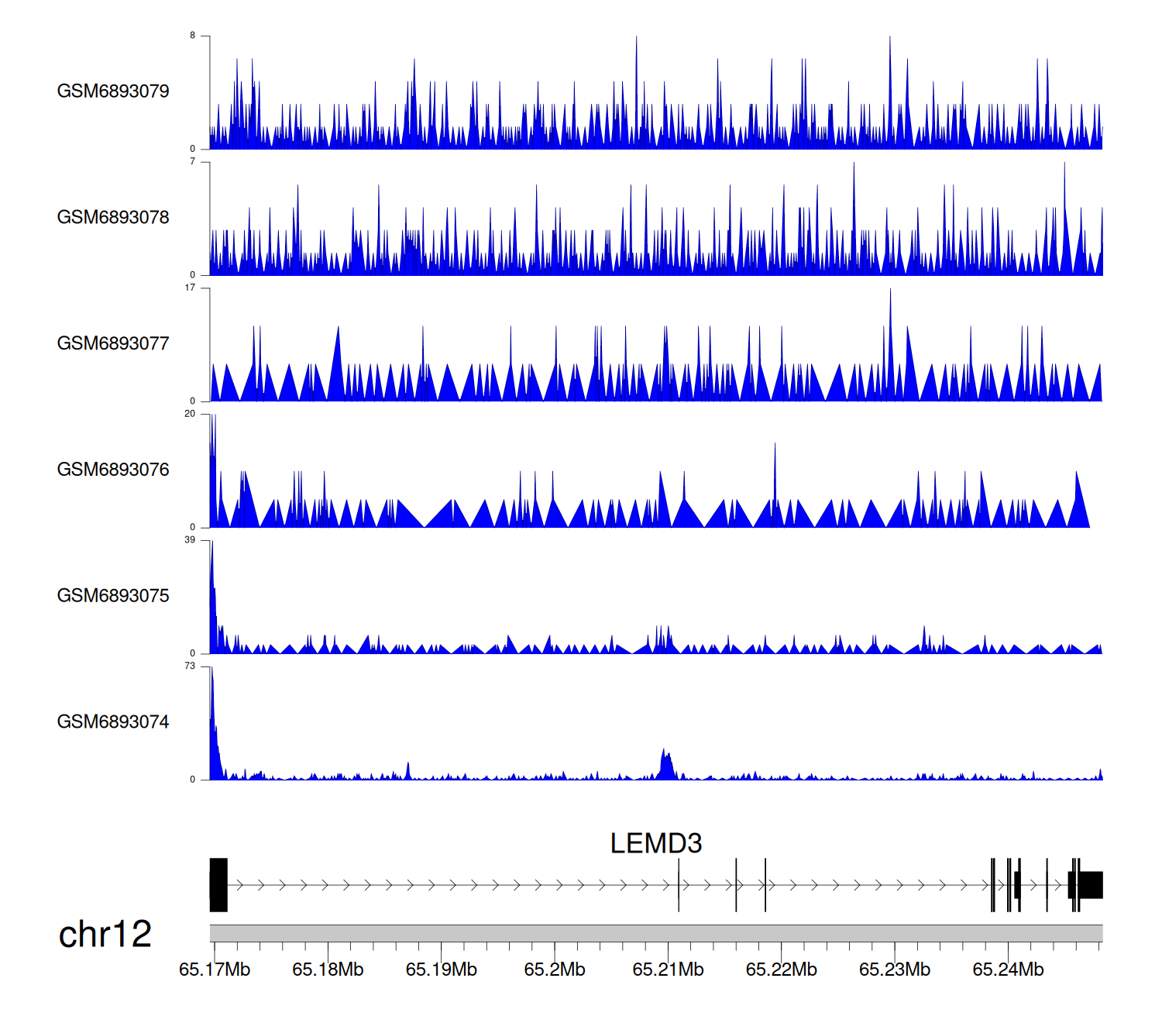Click the 65.24Mb coordinate label

point(1008,970)
